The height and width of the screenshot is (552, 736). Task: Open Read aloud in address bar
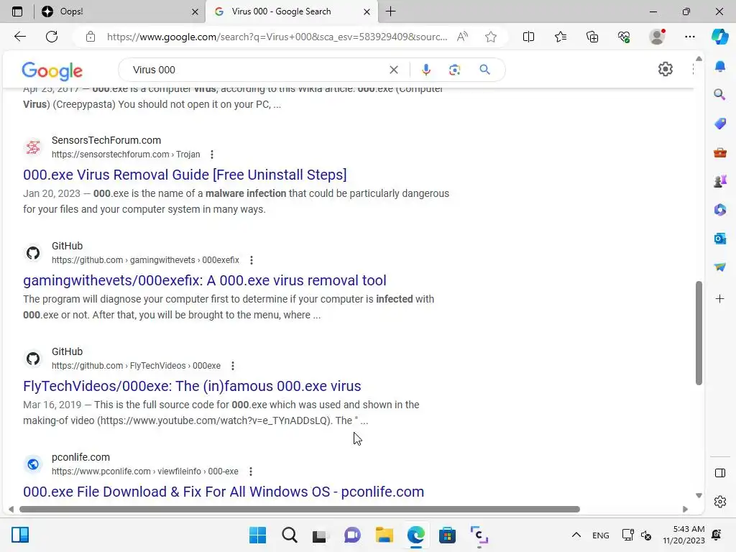(462, 37)
